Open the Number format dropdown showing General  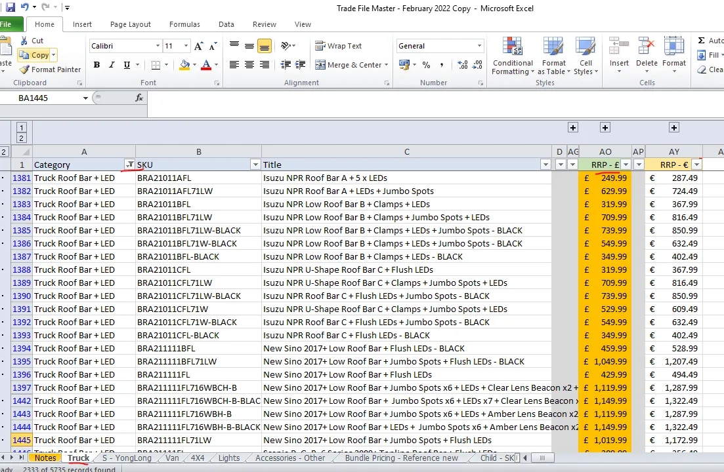point(479,46)
